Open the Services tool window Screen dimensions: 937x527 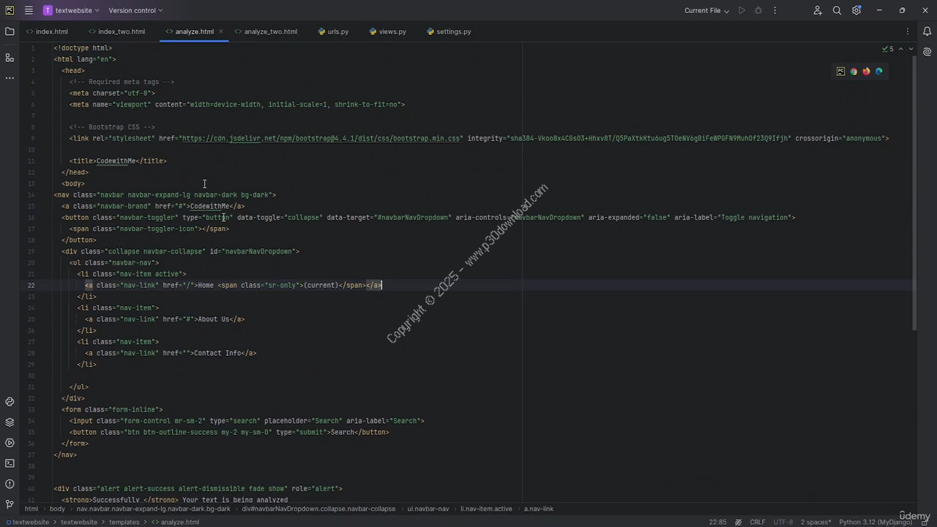pos(10,443)
